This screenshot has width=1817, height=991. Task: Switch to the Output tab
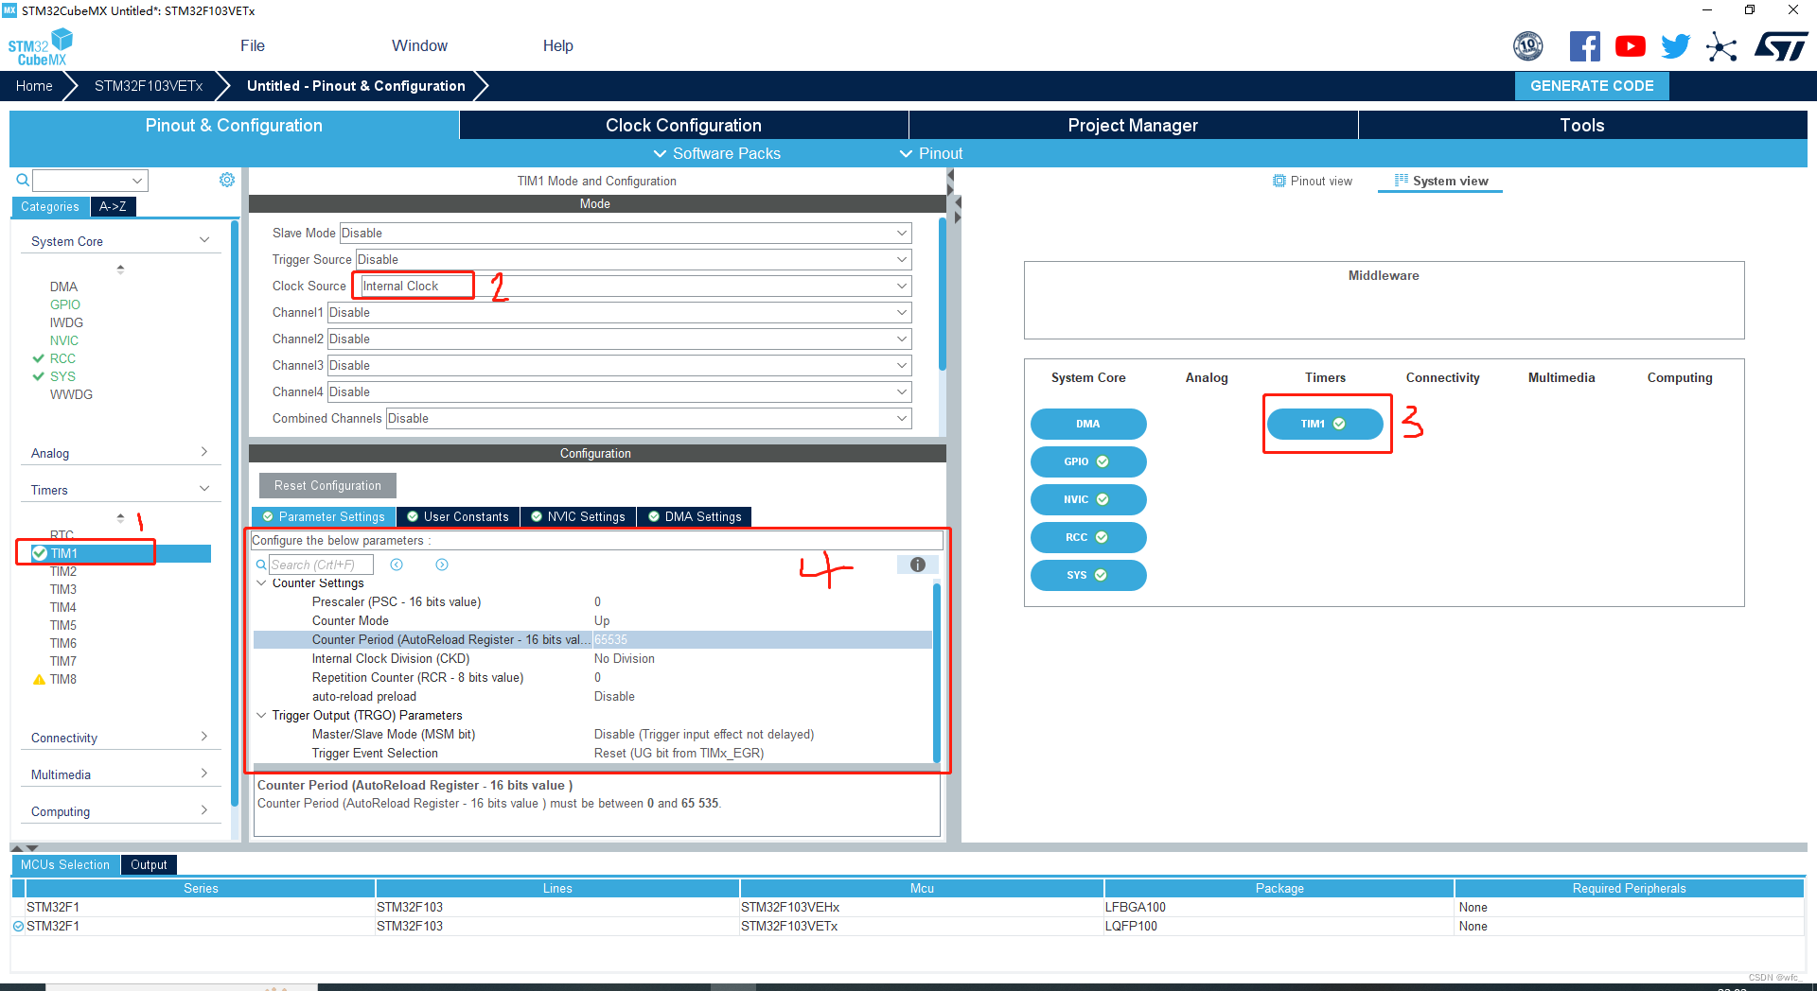click(x=149, y=864)
